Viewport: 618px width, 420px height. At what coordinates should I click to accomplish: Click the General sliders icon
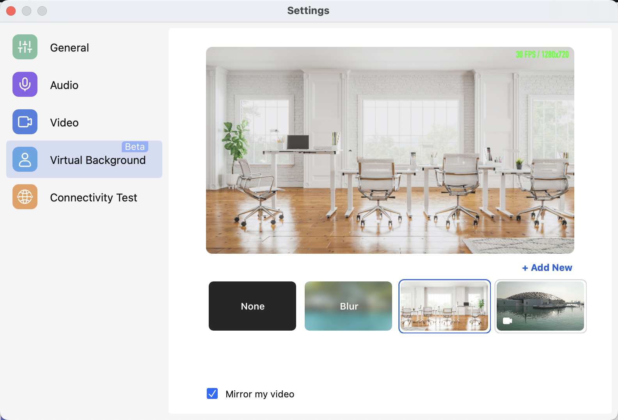pyautogui.click(x=25, y=47)
